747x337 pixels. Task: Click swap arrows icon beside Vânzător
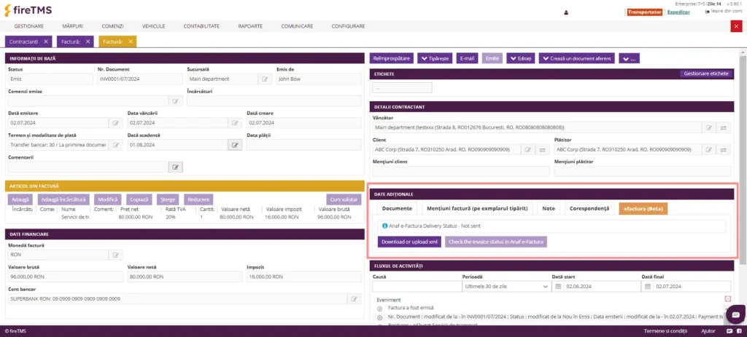point(723,127)
